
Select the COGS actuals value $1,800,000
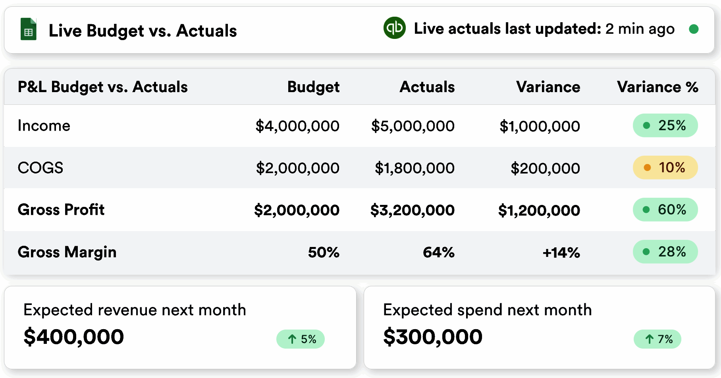[414, 168]
